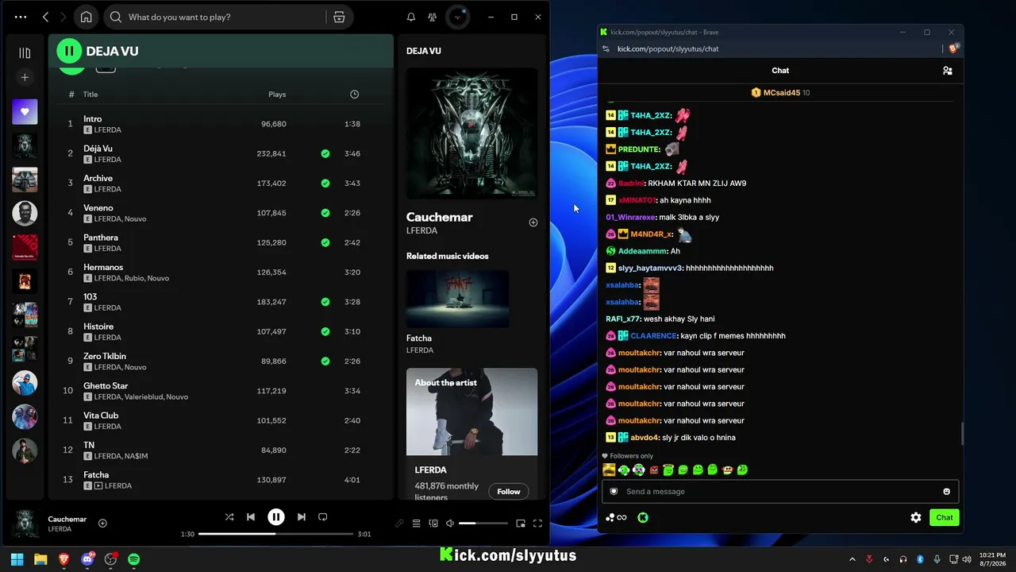Screen dimensions: 1016x572
Task: Open Spotify miniplayer
Action: (521, 524)
